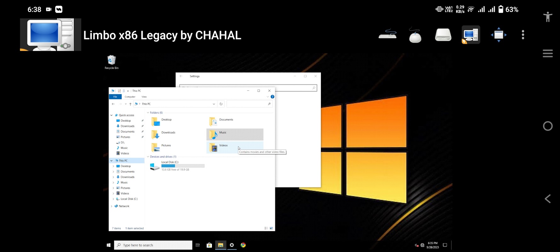The height and width of the screenshot is (252, 560).
Task: Click the Task View taskbar icon
Action: [x=198, y=245]
